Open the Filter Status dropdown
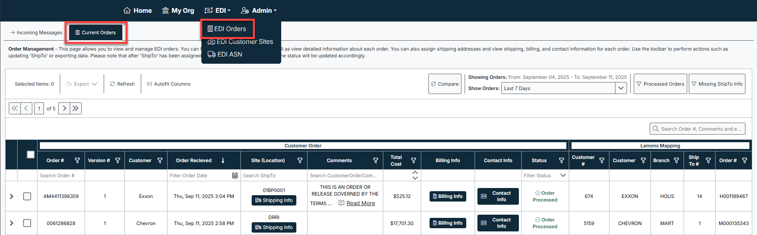This screenshot has width=757, height=235. click(563, 176)
